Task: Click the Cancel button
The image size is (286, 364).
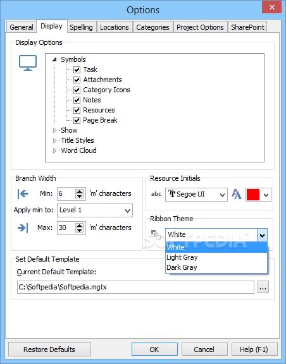Action: pyautogui.click(x=204, y=349)
